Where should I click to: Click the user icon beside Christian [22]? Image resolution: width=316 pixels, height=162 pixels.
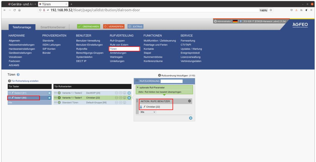pyautogui.click(x=141, y=107)
